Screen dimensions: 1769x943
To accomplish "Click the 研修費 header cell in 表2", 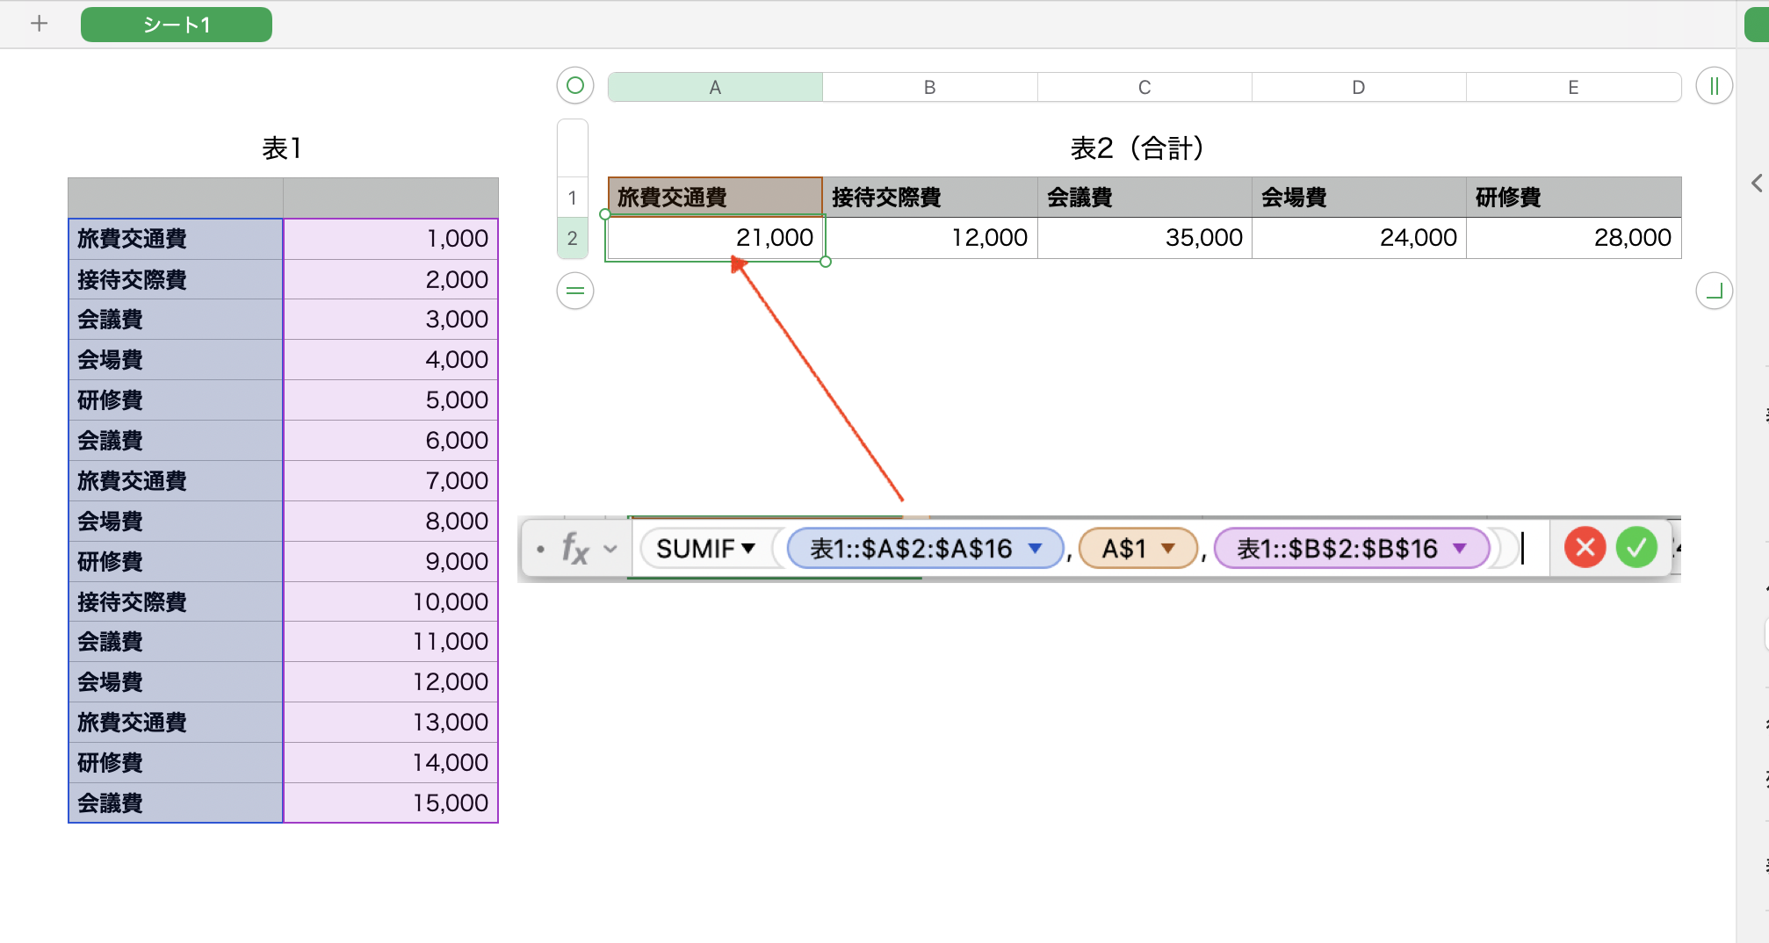I will click(1573, 198).
